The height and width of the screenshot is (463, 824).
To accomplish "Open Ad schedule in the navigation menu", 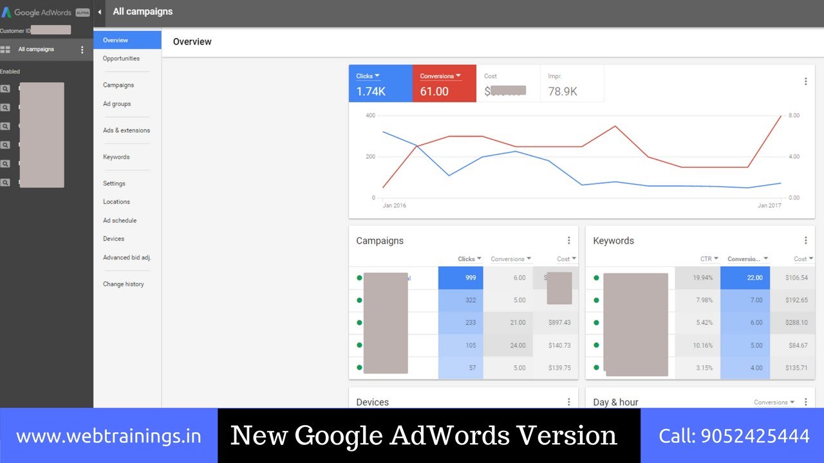I will 120,221.
